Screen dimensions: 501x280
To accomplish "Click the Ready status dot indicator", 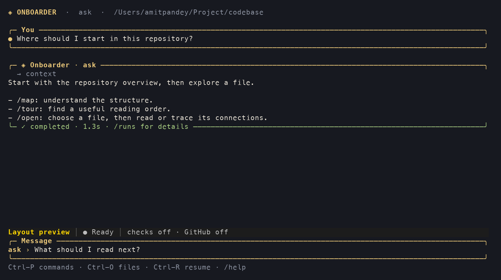I will (85, 232).
